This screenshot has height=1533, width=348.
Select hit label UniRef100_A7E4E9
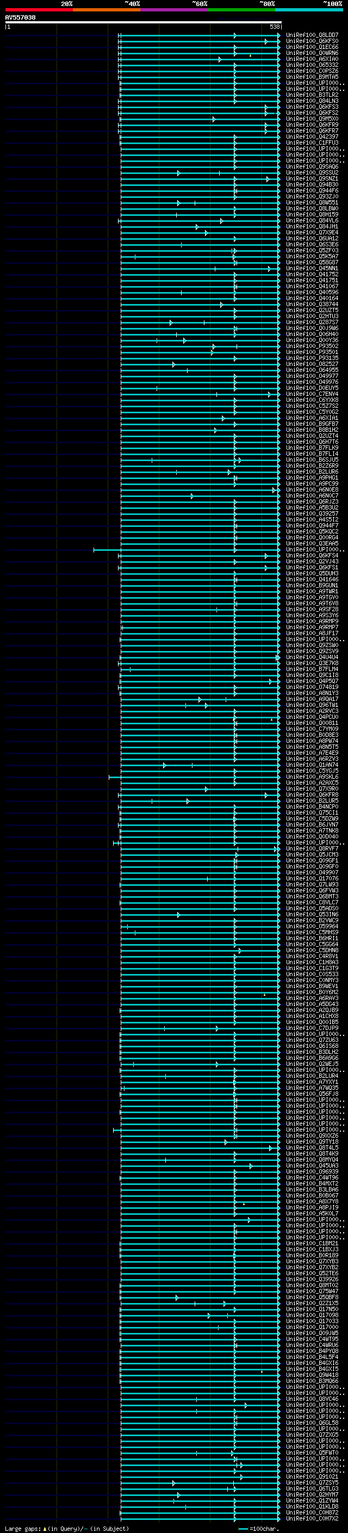click(x=312, y=753)
